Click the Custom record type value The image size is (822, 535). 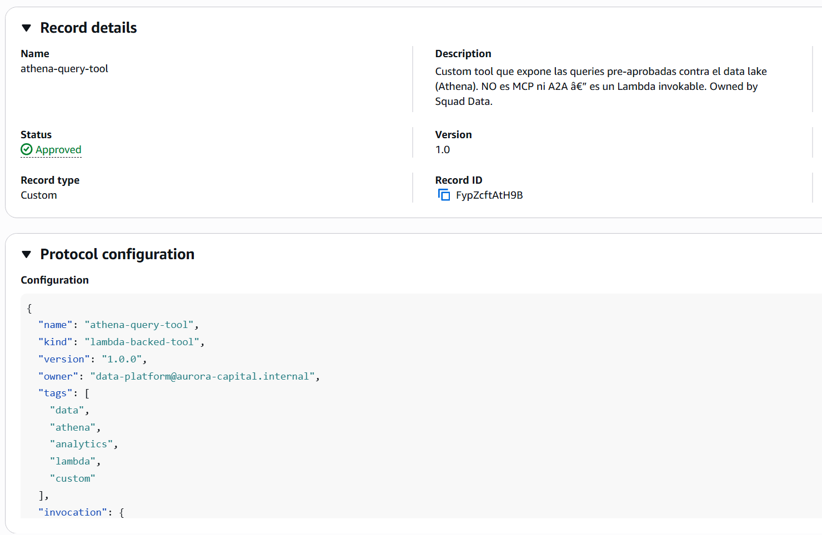point(38,195)
